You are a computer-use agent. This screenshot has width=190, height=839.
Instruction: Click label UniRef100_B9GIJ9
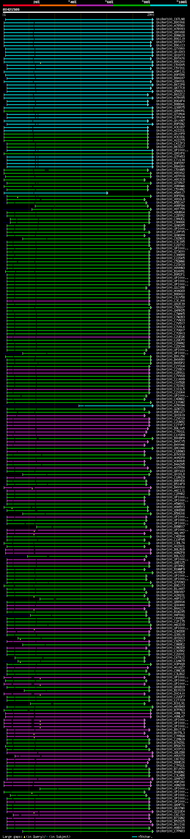pyautogui.click(x=170, y=39)
